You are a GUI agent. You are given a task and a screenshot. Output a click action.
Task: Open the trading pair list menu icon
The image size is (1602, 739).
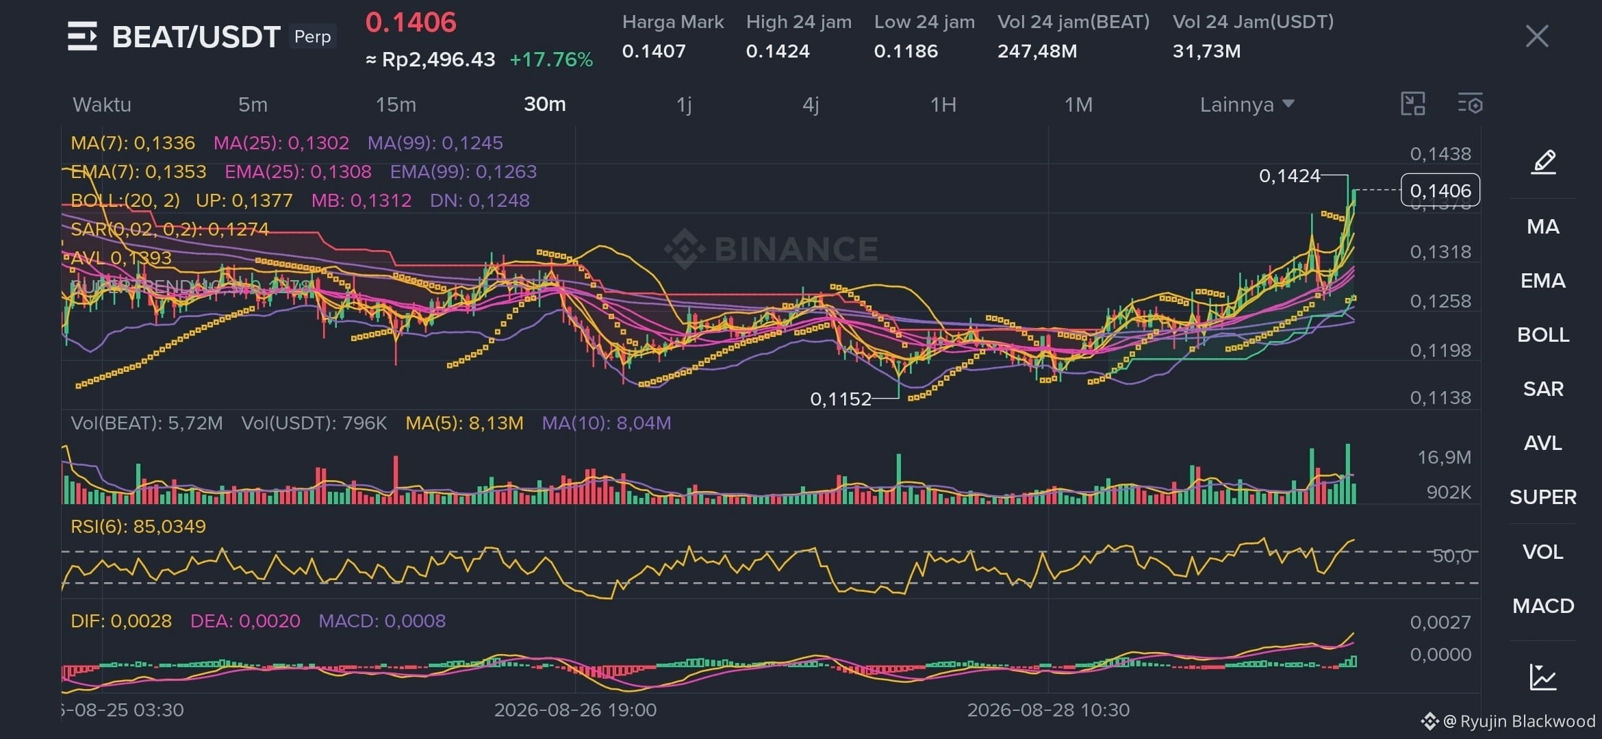[x=82, y=36]
